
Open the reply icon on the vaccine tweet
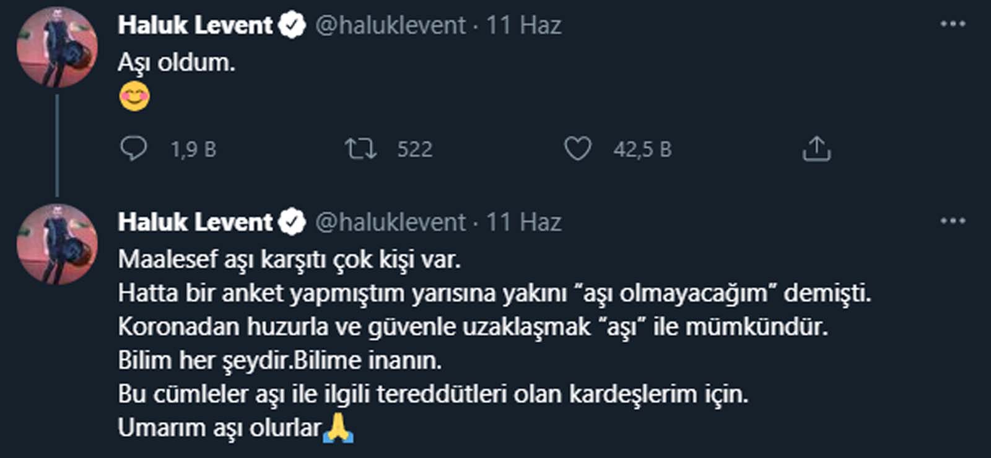tap(134, 149)
